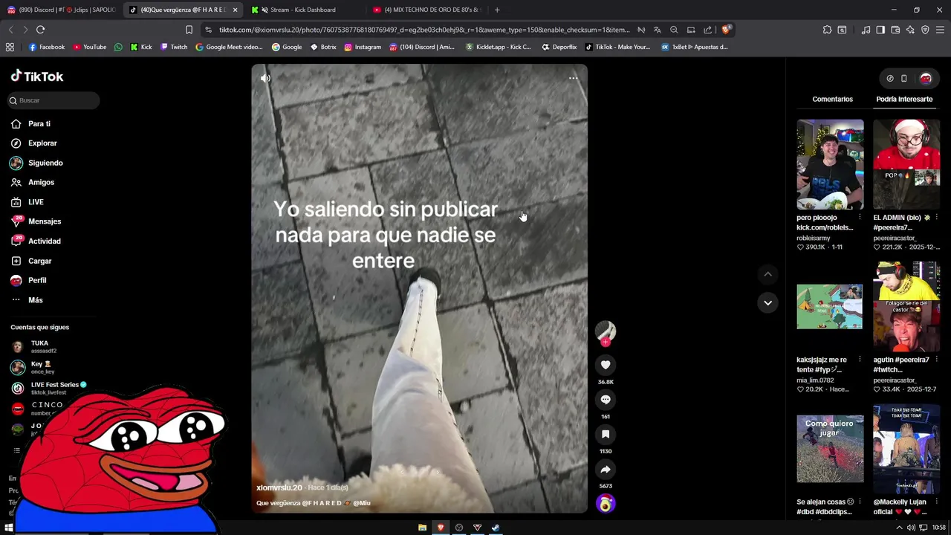Open the '@Mackelly Lujan oficial' video thumbnail

pyautogui.click(x=906, y=449)
